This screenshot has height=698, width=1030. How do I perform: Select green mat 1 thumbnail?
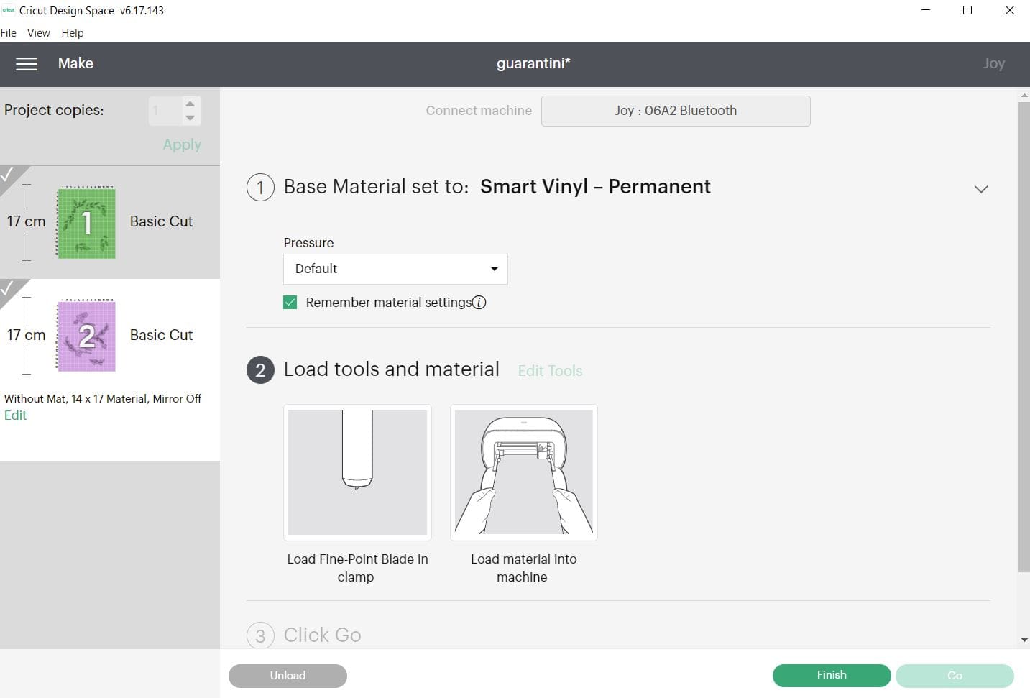point(86,223)
